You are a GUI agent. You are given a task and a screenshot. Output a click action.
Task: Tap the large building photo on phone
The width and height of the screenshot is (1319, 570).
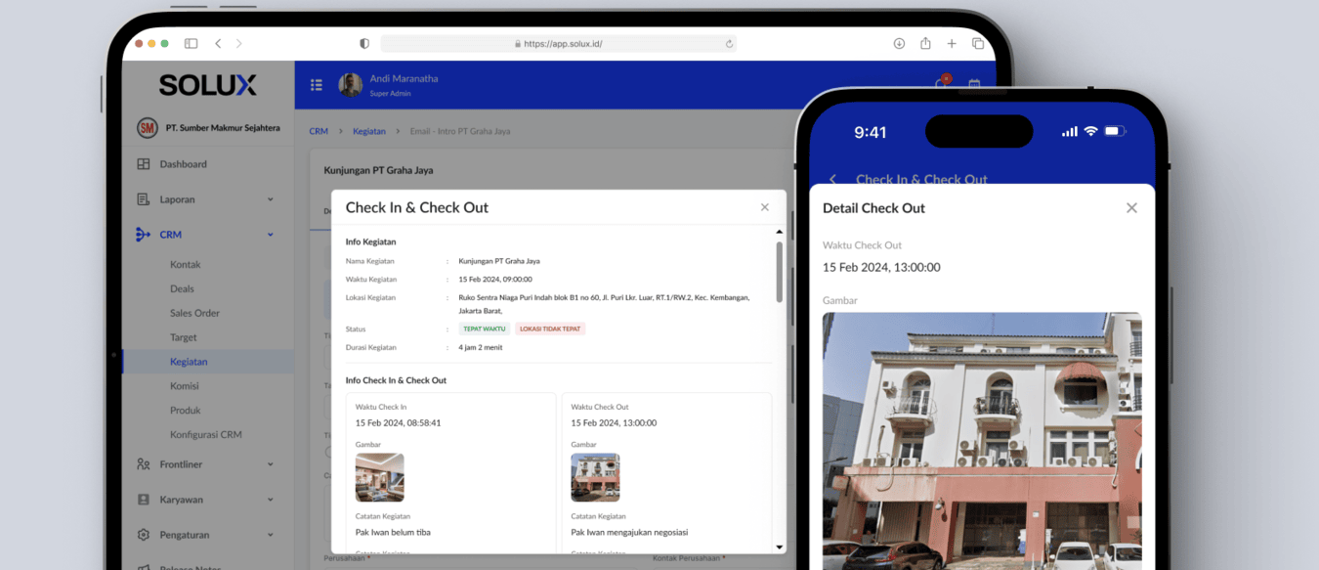pyautogui.click(x=982, y=441)
